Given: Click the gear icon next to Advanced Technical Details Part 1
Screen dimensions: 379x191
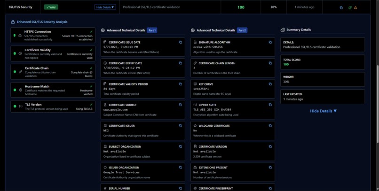Looking at the screenshot, I should pos(103,31).
